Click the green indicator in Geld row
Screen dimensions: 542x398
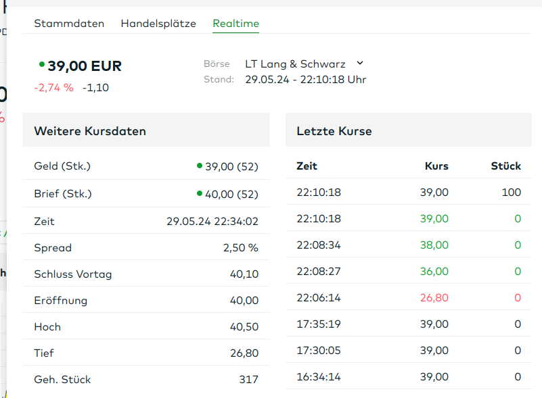click(x=200, y=166)
